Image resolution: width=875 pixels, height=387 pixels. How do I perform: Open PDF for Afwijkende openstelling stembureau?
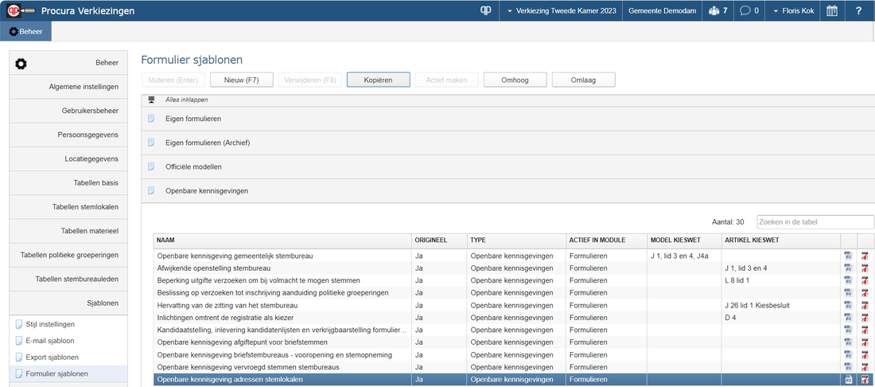tap(865, 268)
